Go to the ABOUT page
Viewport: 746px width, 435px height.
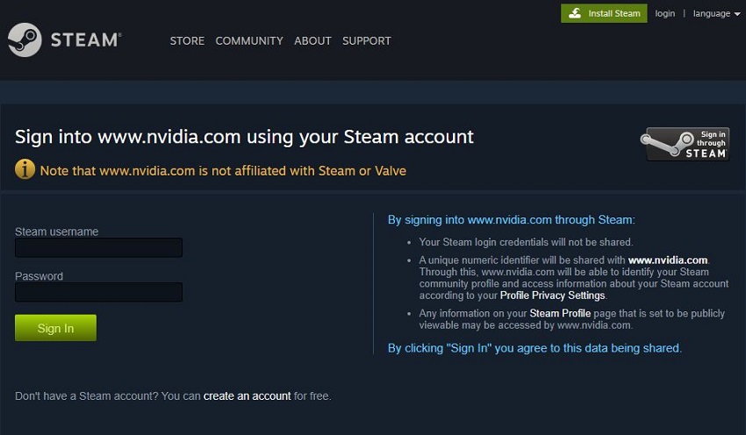312,40
